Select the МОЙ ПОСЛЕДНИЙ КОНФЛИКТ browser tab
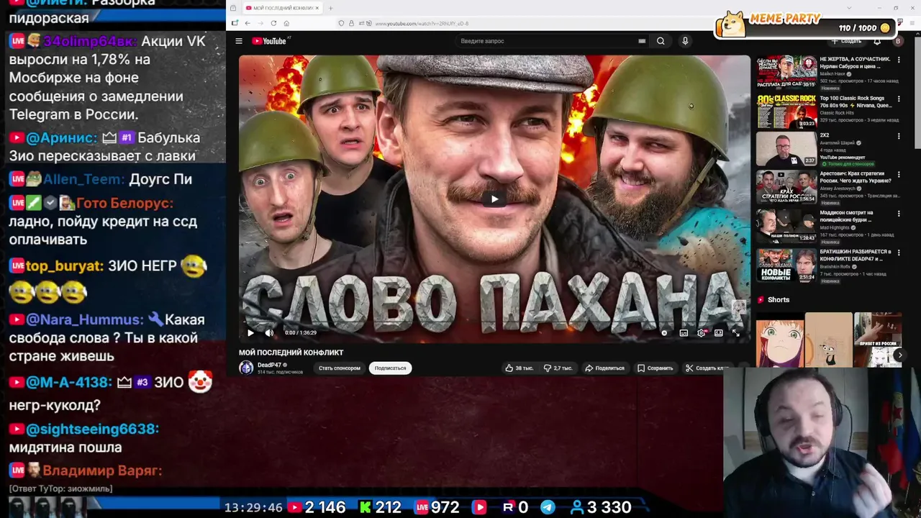921x518 pixels. (281, 8)
